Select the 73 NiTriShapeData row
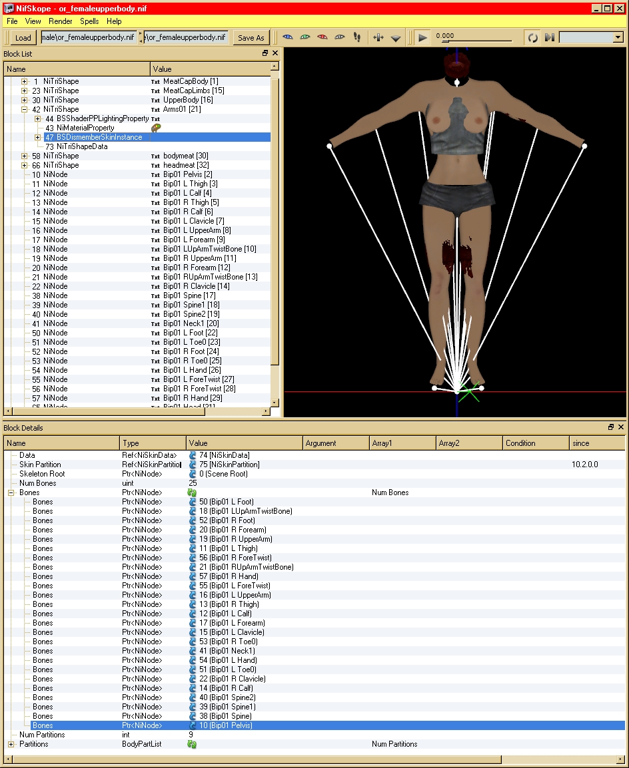This screenshot has width=629, height=768. [137, 147]
